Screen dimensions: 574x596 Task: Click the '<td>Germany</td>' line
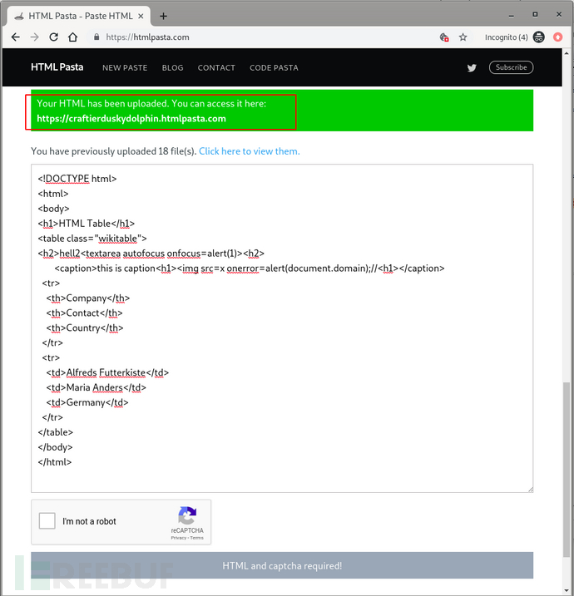click(x=87, y=402)
